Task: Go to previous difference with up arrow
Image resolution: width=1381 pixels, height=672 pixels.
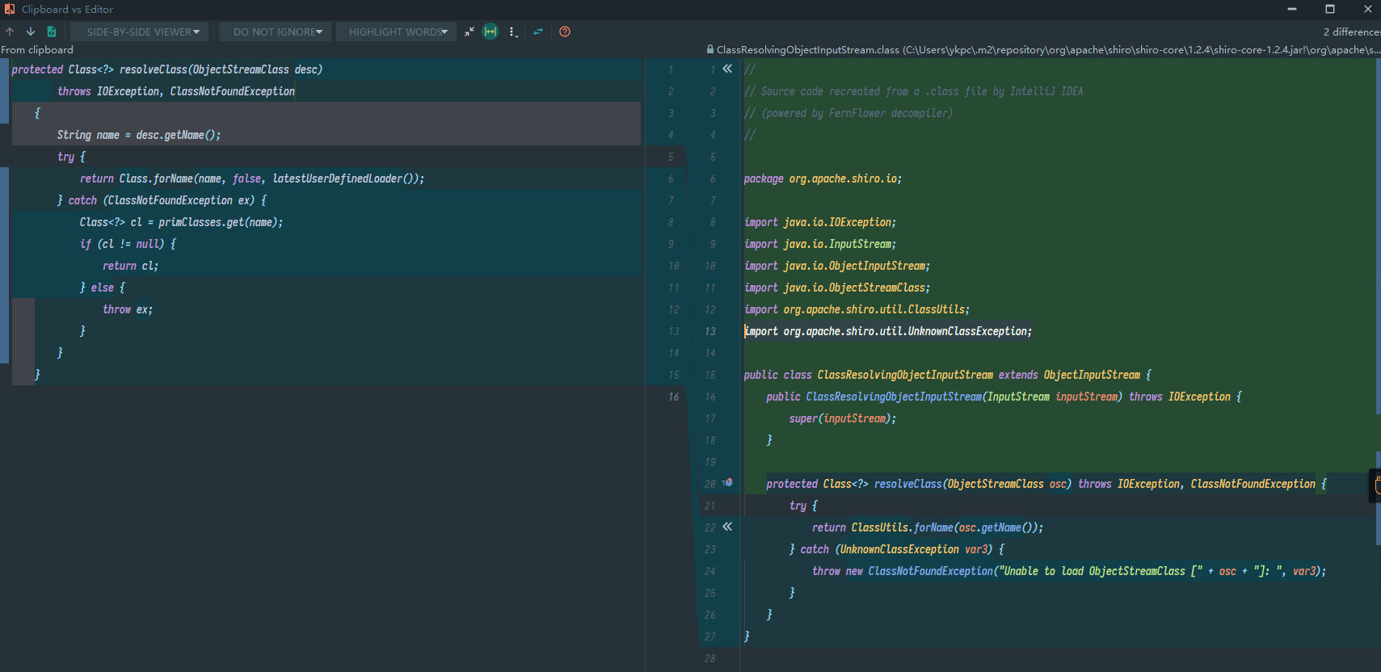Action: tap(10, 31)
